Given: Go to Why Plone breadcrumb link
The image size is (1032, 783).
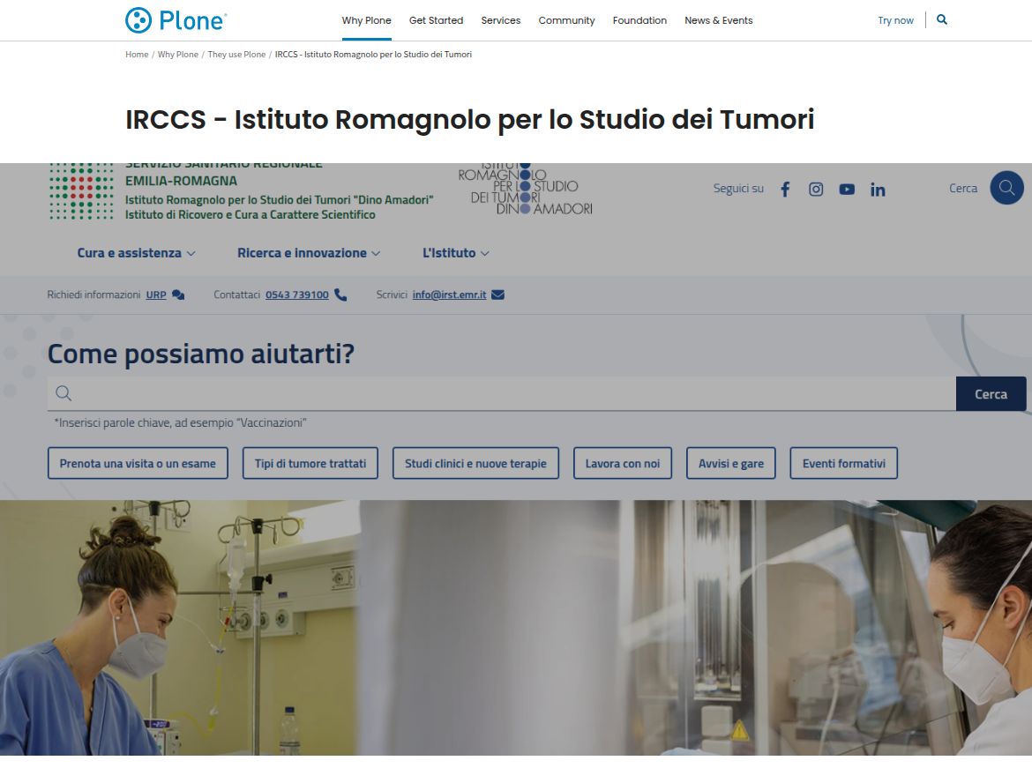Looking at the screenshot, I should pos(177,55).
